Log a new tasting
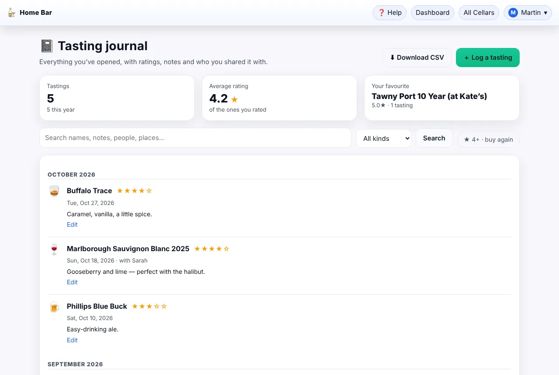The height and width of the screenshot is (375, 559). coord(488,58)
